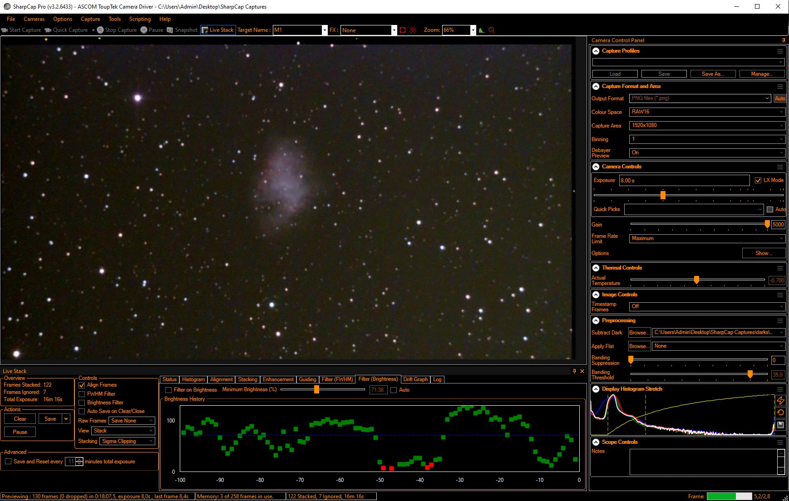
Task: Click the reticule overlay icon in toolbar
Action: tap(413, 30)
